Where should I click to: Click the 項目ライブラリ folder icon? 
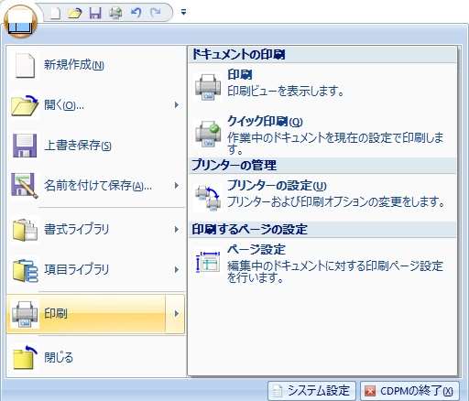click(x=25, y=270)
